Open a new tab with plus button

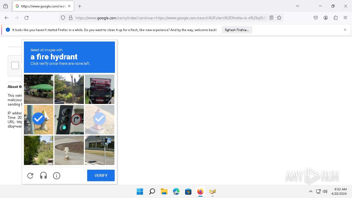80,6
